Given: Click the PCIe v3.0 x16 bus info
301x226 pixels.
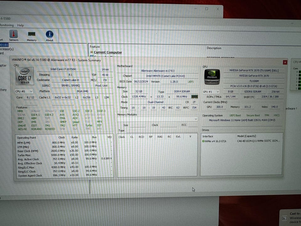Looking at the screenshot, I should 254,86.
